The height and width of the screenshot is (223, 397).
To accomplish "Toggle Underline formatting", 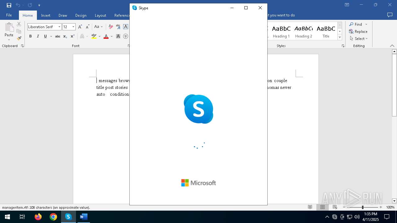I will [45, 36].
